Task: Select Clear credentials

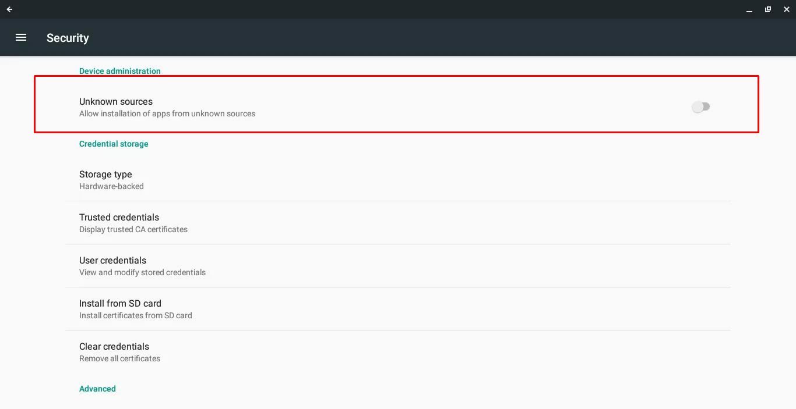Action: [x=397, y=352]
